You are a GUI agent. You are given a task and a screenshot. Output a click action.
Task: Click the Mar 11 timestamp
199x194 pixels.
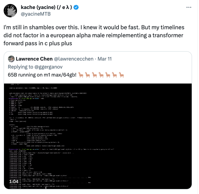click(104, 59)
